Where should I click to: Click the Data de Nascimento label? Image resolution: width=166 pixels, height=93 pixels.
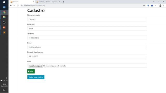pos(35,52)
